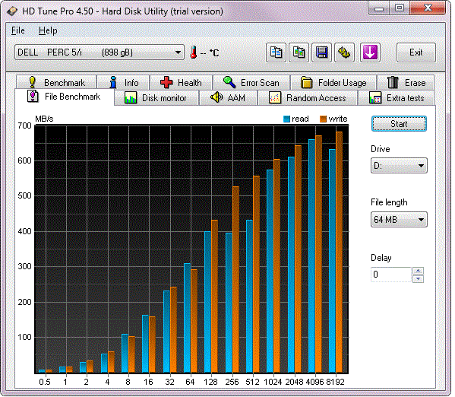Click the Exit button
The width and height of the screenshot is (455, 397).
[416, 52]
